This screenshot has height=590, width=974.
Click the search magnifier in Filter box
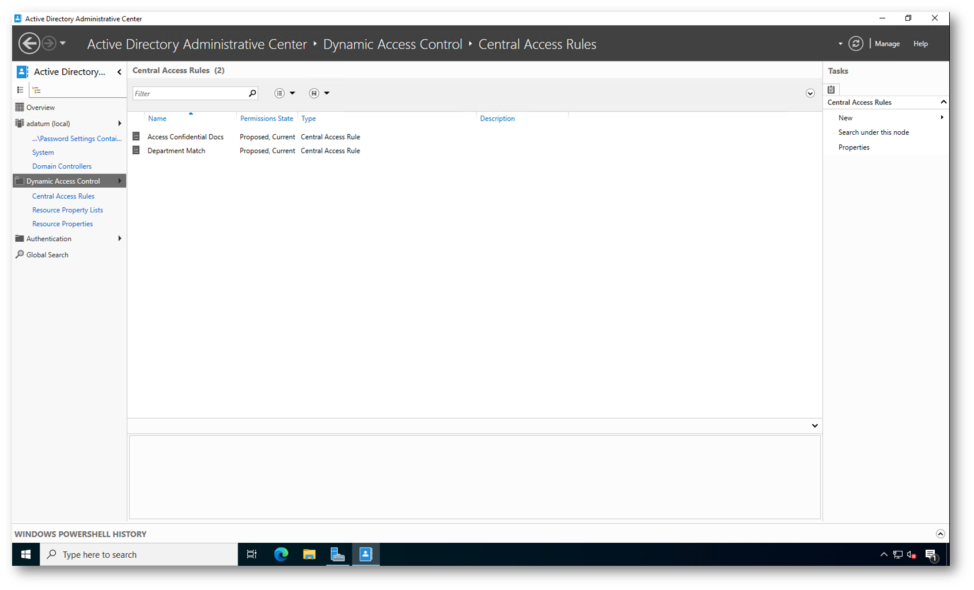point(252,93)
